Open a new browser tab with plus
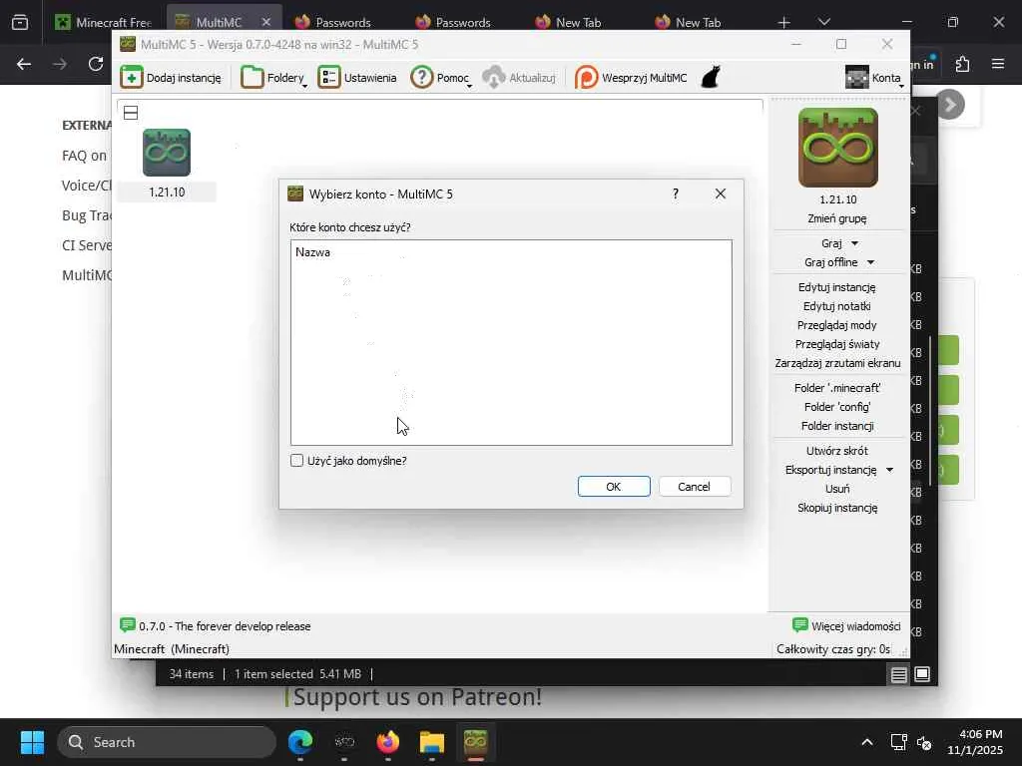Screen dimensions: 1022x766 pyautogui.click(x=784, y=23)
